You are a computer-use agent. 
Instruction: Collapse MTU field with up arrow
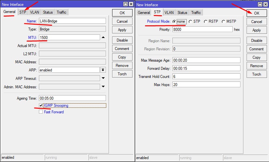coord(103,37)
